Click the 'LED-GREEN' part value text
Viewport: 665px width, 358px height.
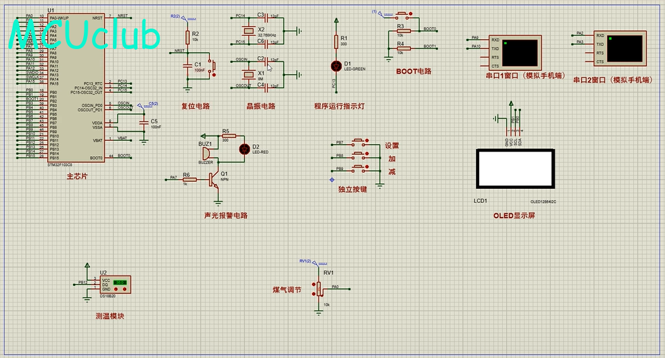(x=354, y=69)
